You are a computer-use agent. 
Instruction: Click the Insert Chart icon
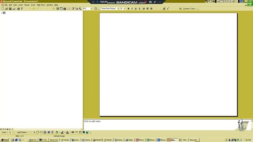[x=65, y=9]
